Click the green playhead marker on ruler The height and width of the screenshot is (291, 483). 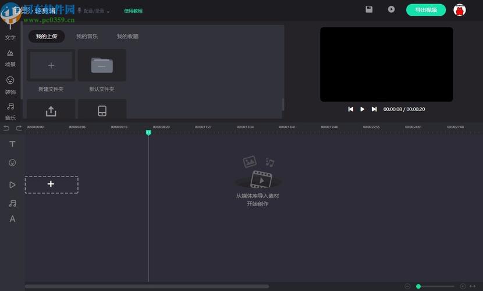point(148,132)
